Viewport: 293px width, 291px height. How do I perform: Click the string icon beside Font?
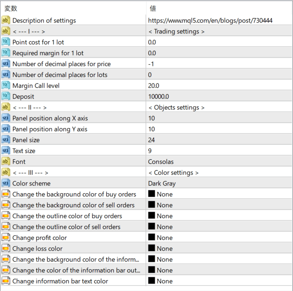click(6, 162)
